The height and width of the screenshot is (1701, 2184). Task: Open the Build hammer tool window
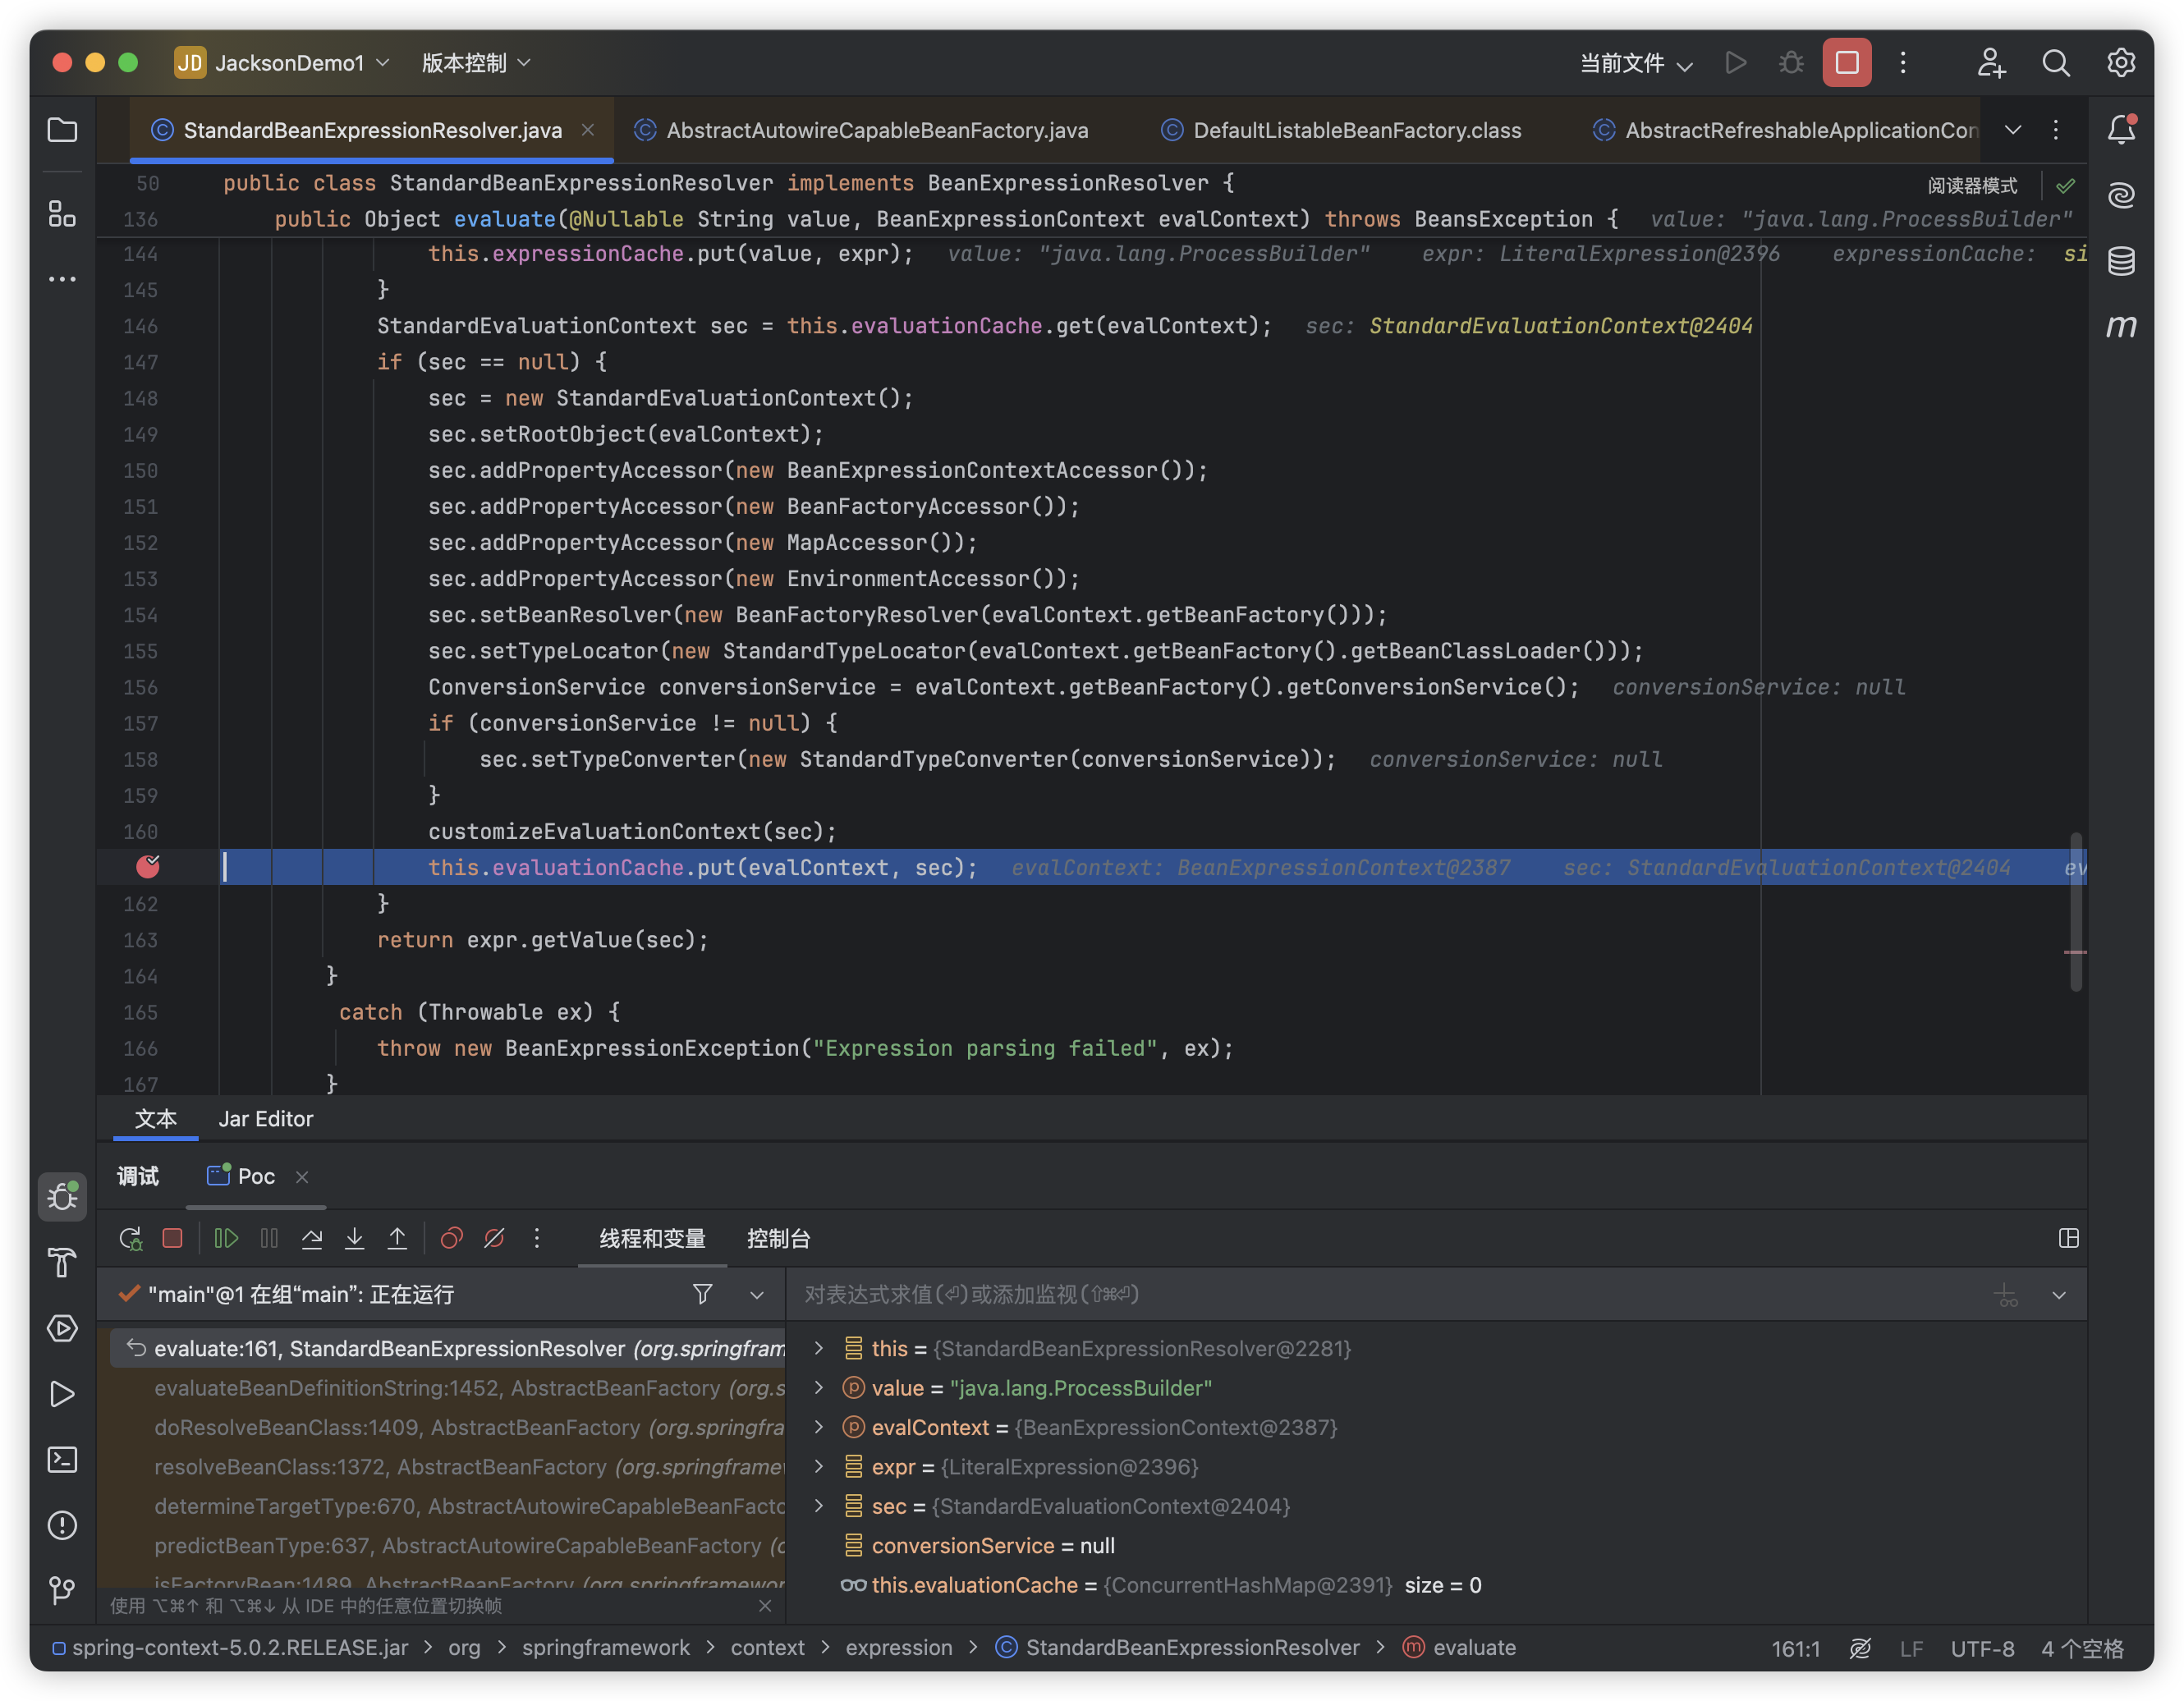click(x=62, y=1262)
